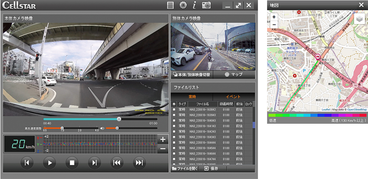This screenshot has width=368, height=179.
Task: Click the playback speed slider handle
Action: click(x=62, y=128)
